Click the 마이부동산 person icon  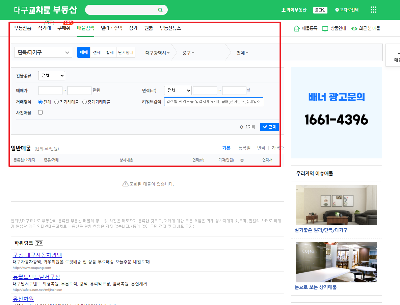coord(283,10)
